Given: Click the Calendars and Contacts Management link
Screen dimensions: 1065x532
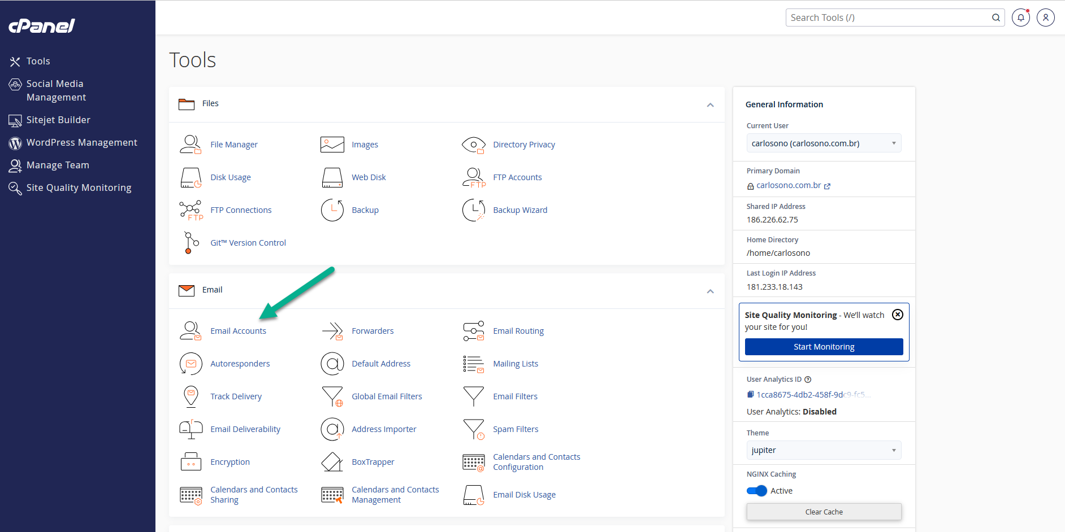Looking at the screenshot, I should pos(395,495).
